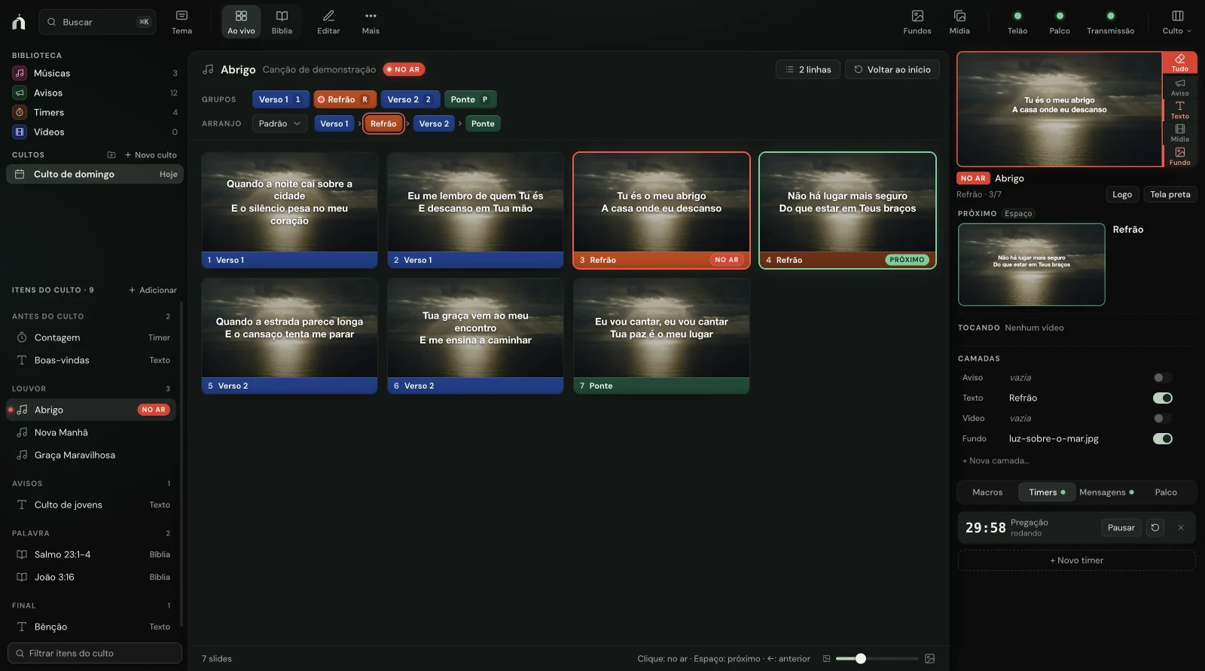Disable the Texto layer switch
Viewport: 1205px width, 671px height.
tap(1163, 398)
